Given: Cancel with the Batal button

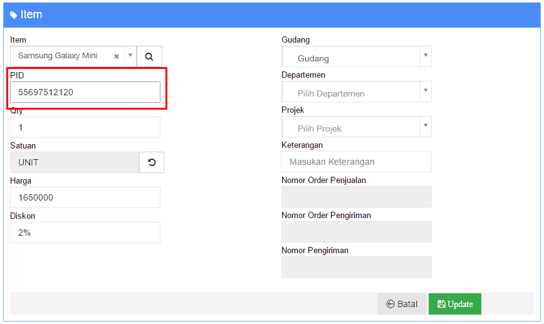Looking at the screenshot, I should 402,304.
